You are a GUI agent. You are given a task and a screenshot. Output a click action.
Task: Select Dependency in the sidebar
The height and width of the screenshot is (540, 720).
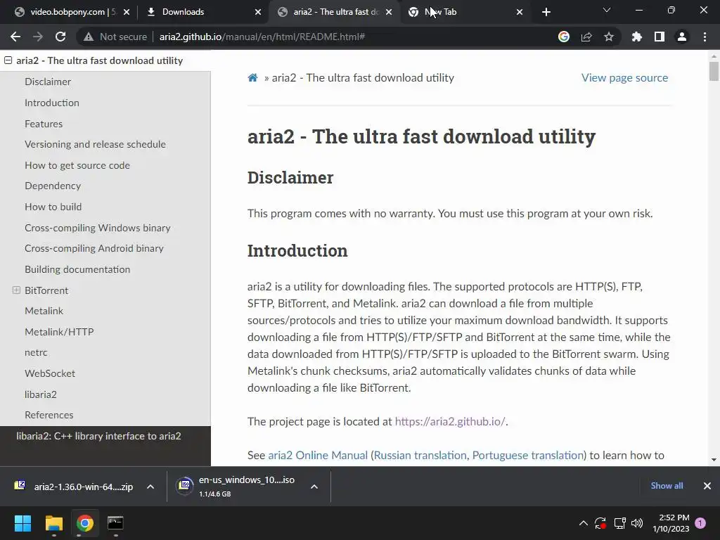coord(53,186)
